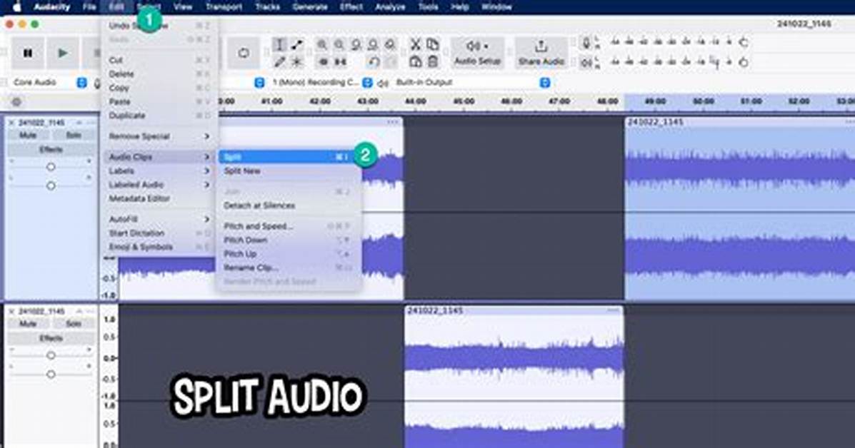The width and height of the screenshot is (855, 448).
Task: Click the Zoom In magnifier icon
Action: click(x=323, y=45)
